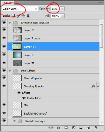Add a layer mask
The image size is (105, 132).
point(66,128)
